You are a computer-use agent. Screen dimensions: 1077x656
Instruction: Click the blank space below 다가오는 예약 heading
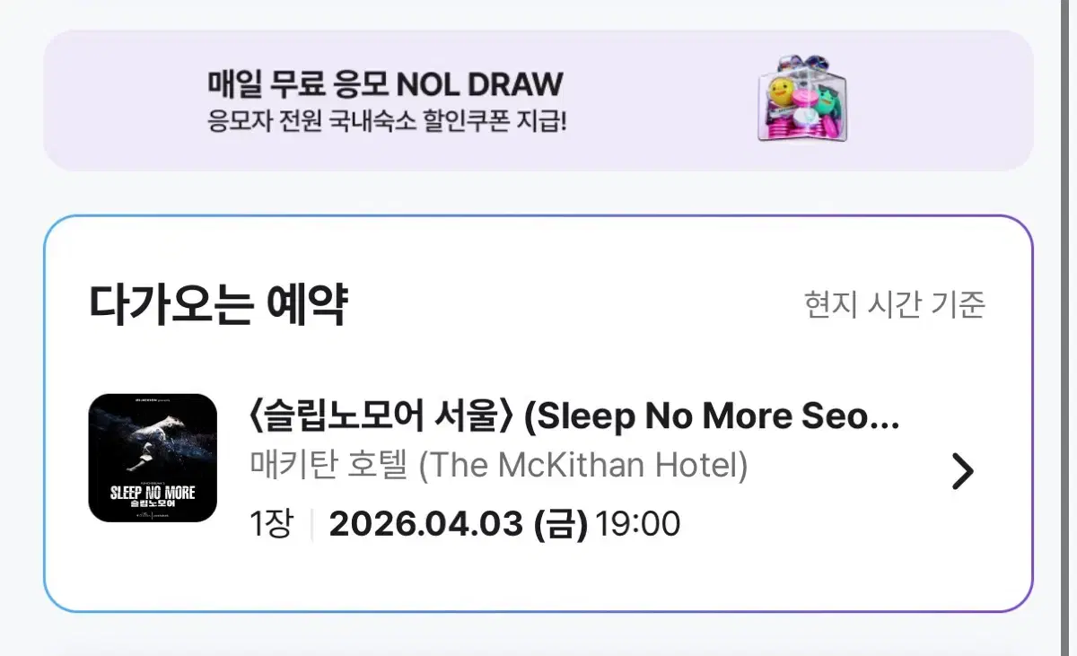point(538,363)
